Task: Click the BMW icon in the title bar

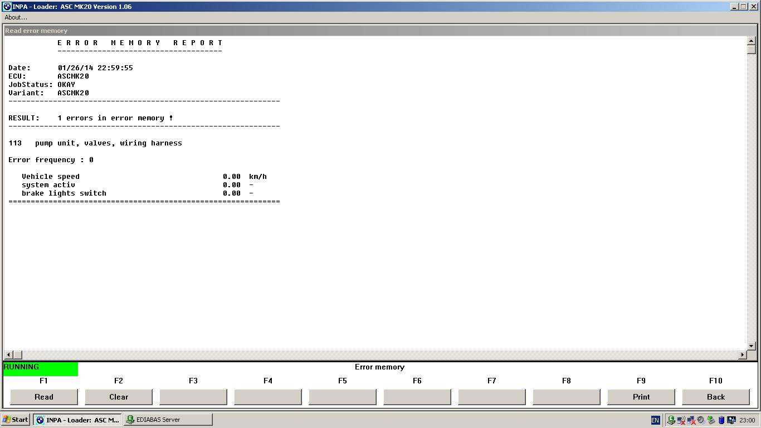Action: [7, 7]
